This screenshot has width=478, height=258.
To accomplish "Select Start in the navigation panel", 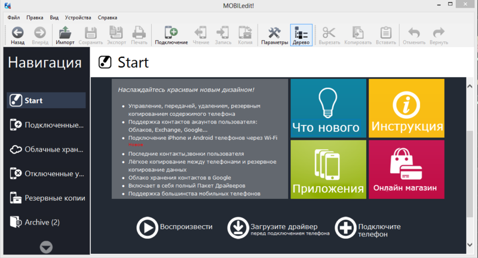I will [x=47, y=100].
